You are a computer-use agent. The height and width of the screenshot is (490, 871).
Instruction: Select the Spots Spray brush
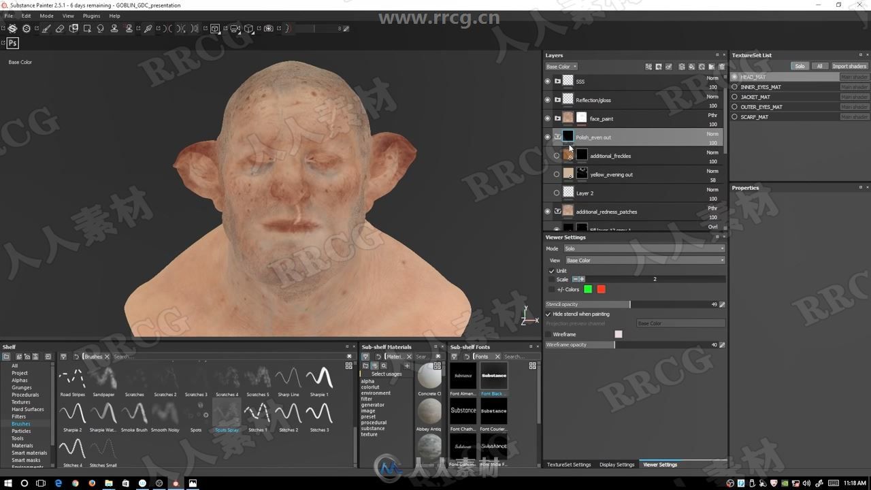(x=227, y=415)
